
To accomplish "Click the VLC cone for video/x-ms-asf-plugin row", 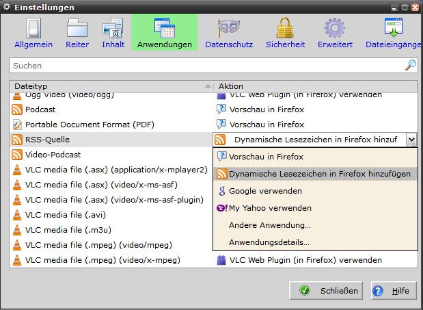I will (x=17, y=200).
